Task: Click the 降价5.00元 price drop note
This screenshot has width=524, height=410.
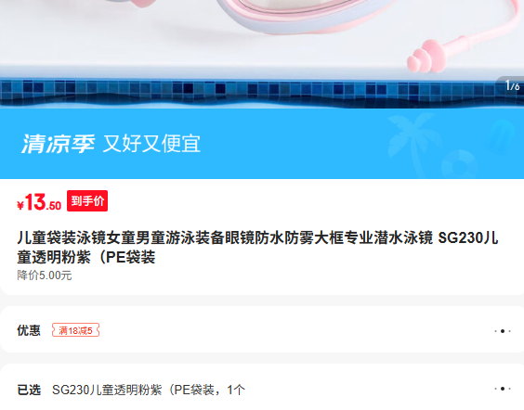Action: click(45, 275)
